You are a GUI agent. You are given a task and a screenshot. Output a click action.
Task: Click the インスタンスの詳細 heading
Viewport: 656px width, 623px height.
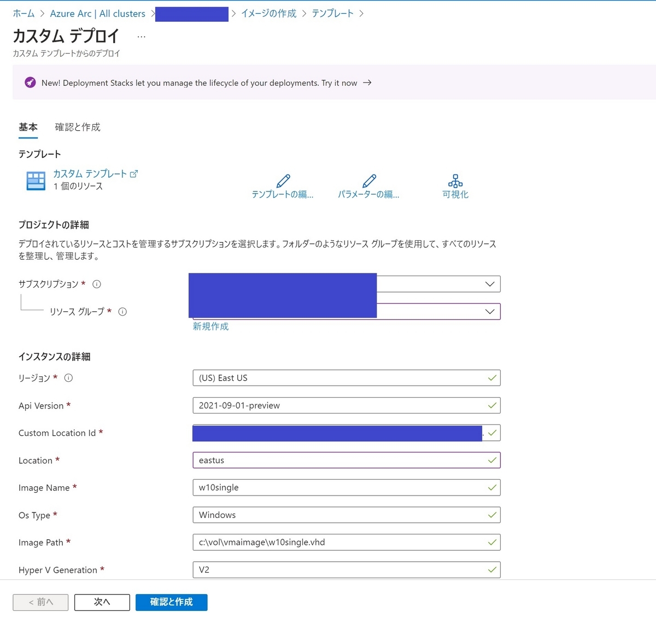54,357
